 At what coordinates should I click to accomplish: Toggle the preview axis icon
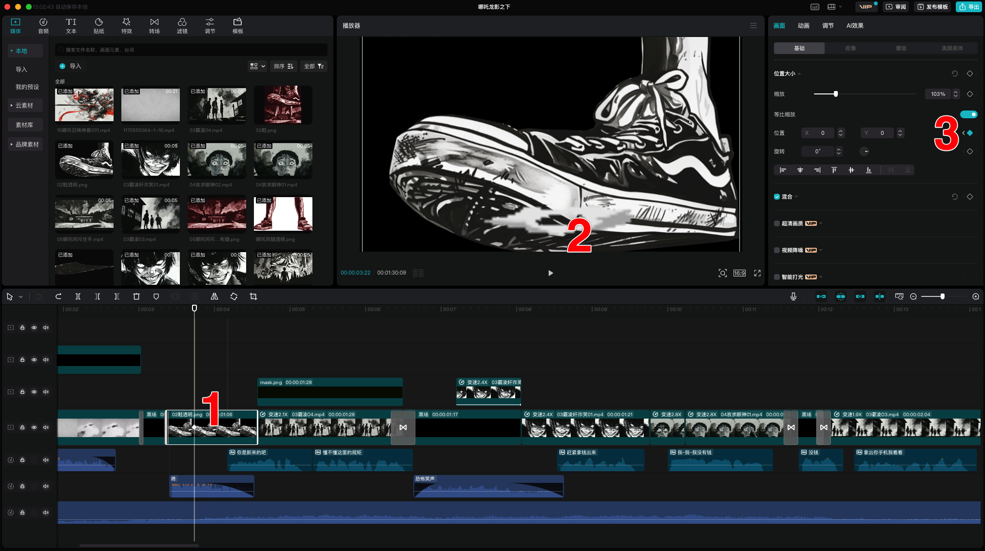point(880,296)
